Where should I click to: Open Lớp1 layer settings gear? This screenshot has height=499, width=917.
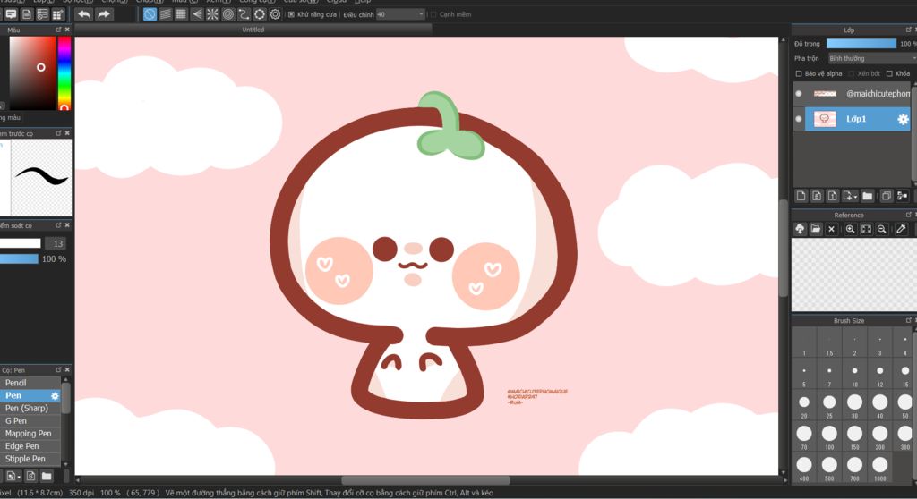pos(903,119)
